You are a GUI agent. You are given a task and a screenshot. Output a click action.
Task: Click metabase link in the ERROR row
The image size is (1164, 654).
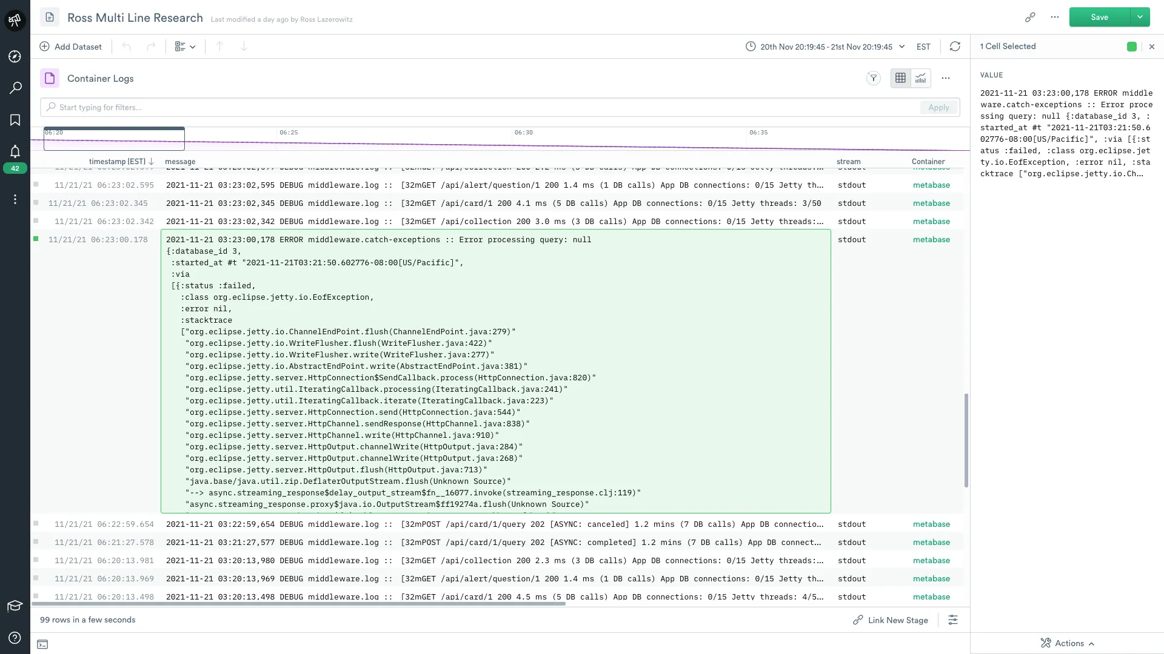[x=931, y=240]
